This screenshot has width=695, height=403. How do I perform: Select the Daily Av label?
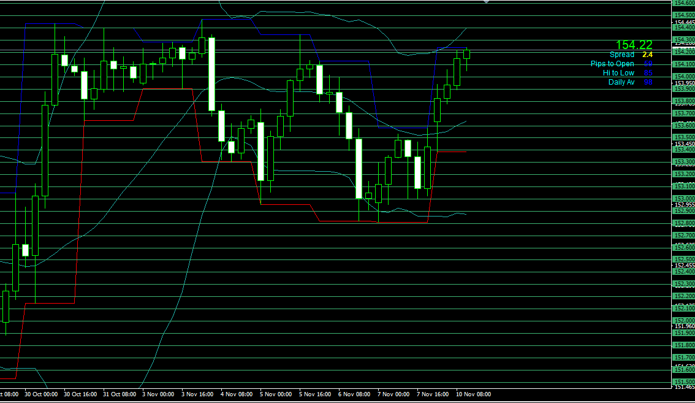[x=621, y=82]
